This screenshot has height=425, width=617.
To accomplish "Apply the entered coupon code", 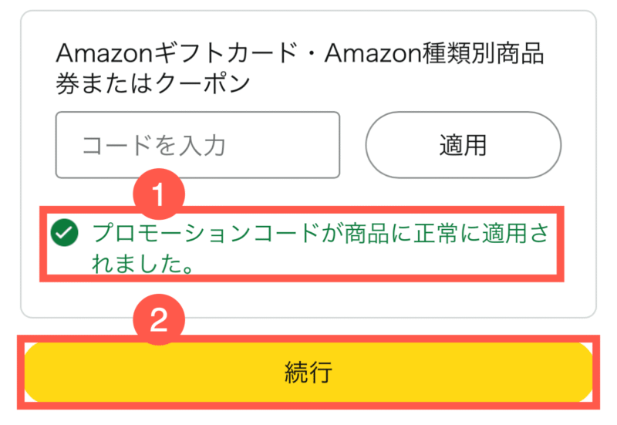I will (464, 145).
